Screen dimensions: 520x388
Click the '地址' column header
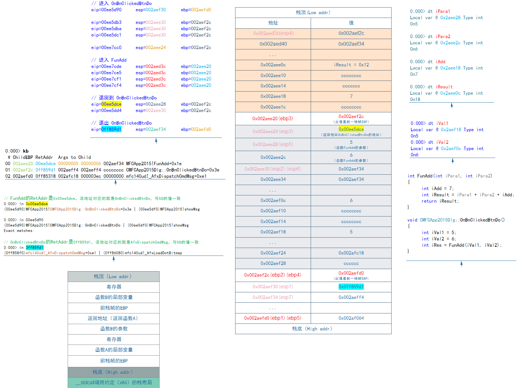(x=273, y=23)
